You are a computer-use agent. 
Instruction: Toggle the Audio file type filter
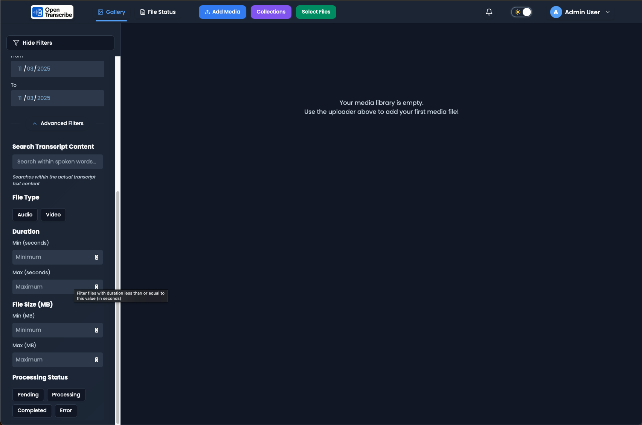click(25, 215)
